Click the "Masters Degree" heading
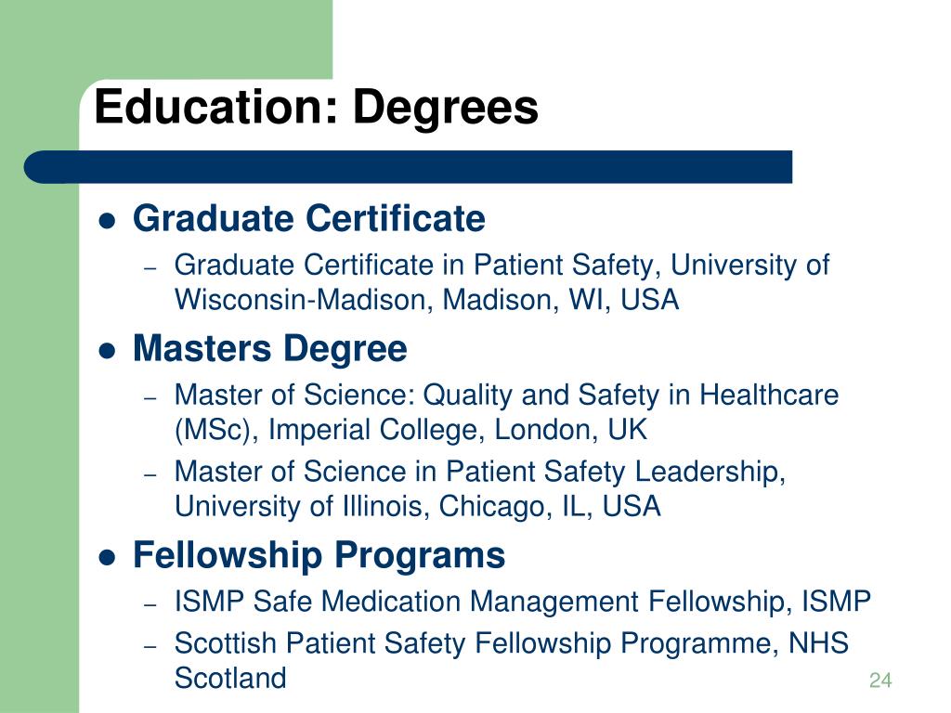 click(x=270, y=349)
